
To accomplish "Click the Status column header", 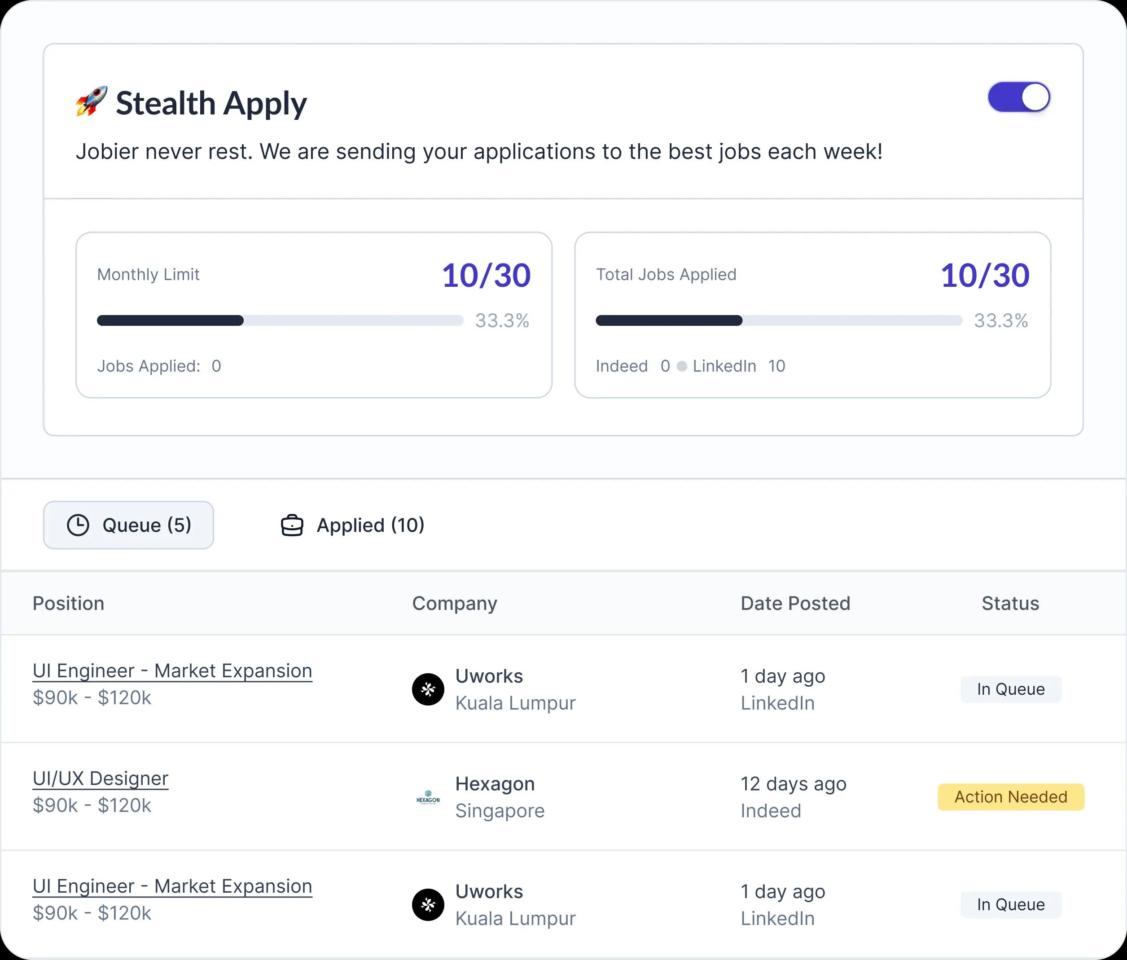I will 1010,603.
